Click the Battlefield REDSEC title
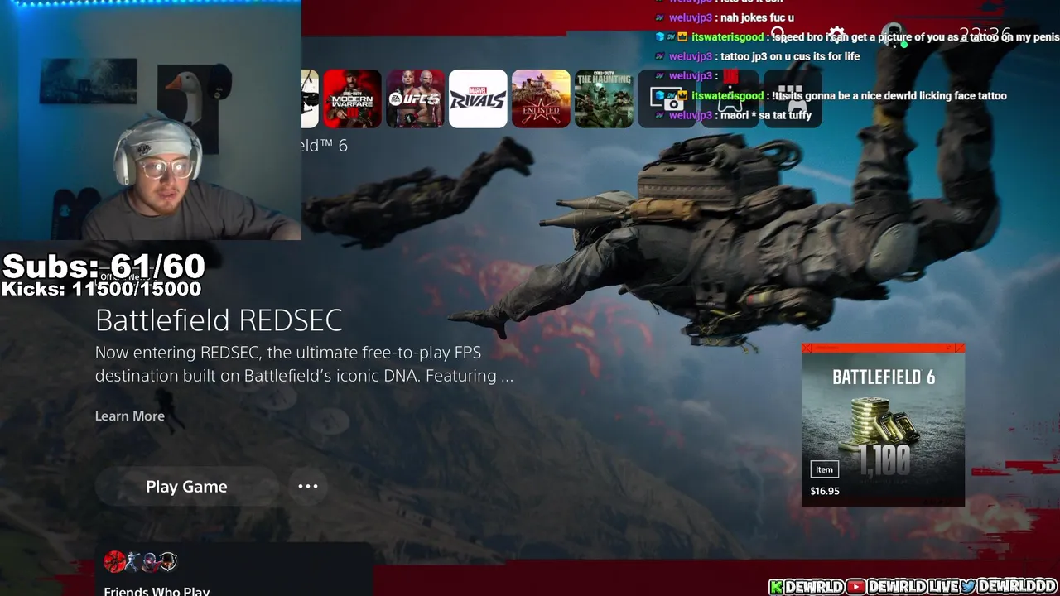This screenshot has height=596, width=1060. click(x=219, y=320)
